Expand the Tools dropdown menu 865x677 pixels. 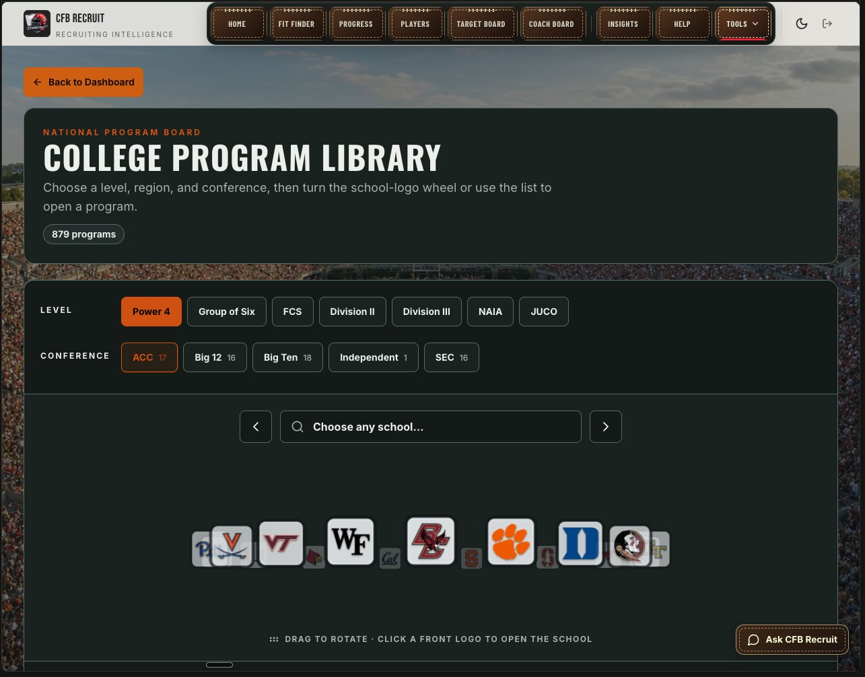(x=742, y=24)
